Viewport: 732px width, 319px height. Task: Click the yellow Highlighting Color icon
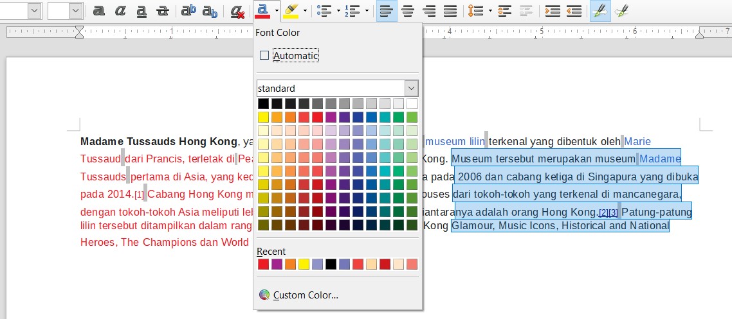[x=291, y=11]
